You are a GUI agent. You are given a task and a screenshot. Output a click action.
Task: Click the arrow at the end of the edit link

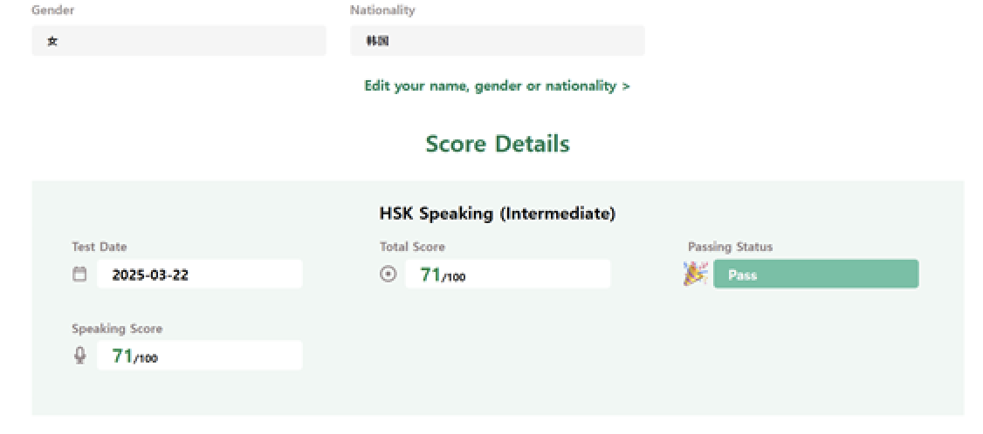626,86
